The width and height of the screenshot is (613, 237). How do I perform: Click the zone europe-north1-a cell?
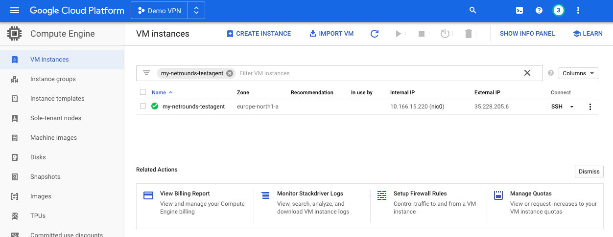point(258,107)
